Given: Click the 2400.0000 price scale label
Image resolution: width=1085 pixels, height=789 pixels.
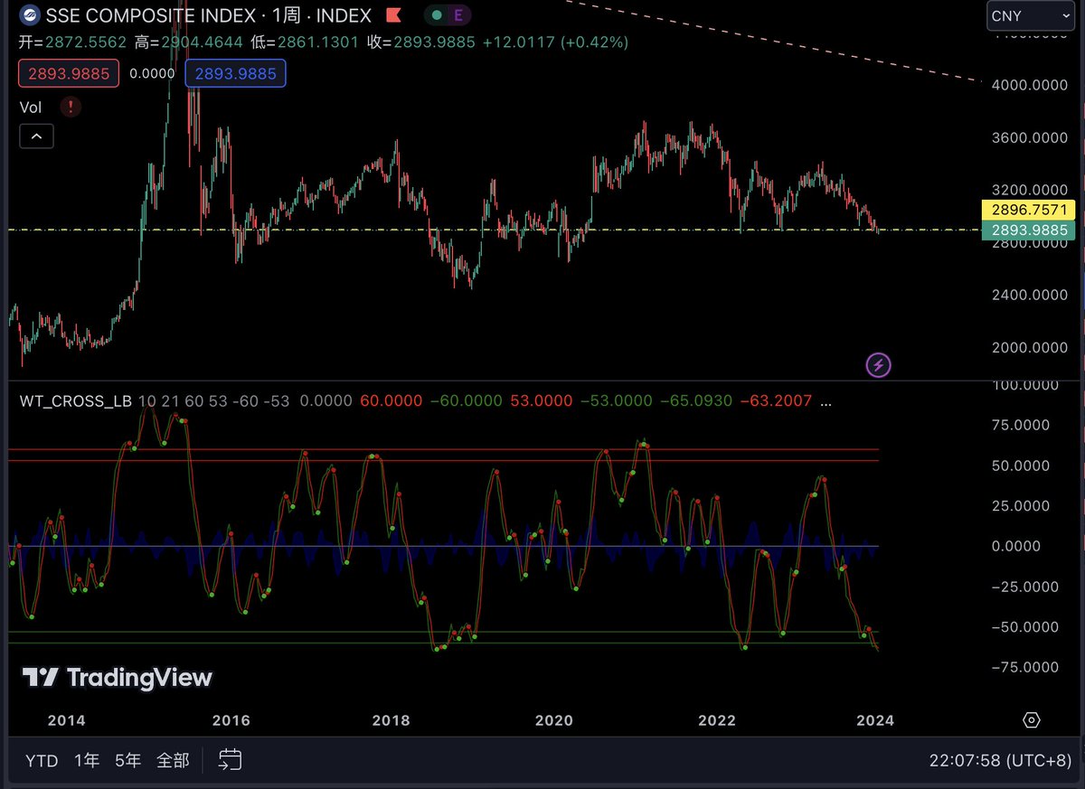Looking at the screenshot, I should 1030,296.
